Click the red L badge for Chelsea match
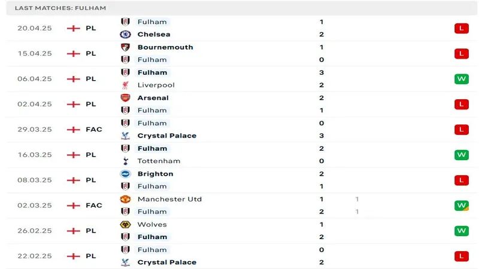 (461, 28)
